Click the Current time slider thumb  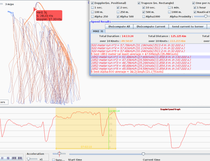(x=143, y=154)
